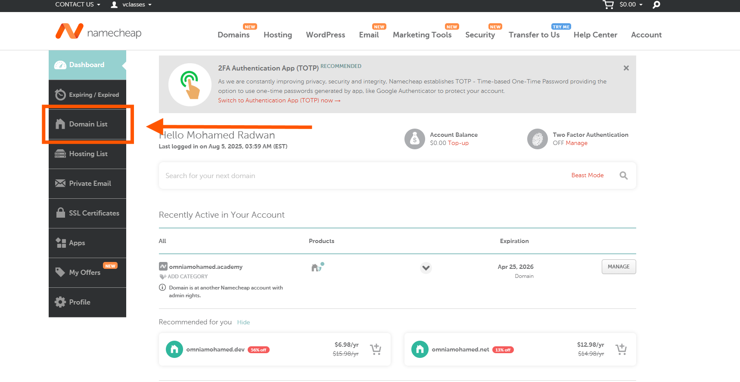Image resolution: width=740 pixels, height=382 pixels.
Task: Open the Security menu
Action: [480, 35]
